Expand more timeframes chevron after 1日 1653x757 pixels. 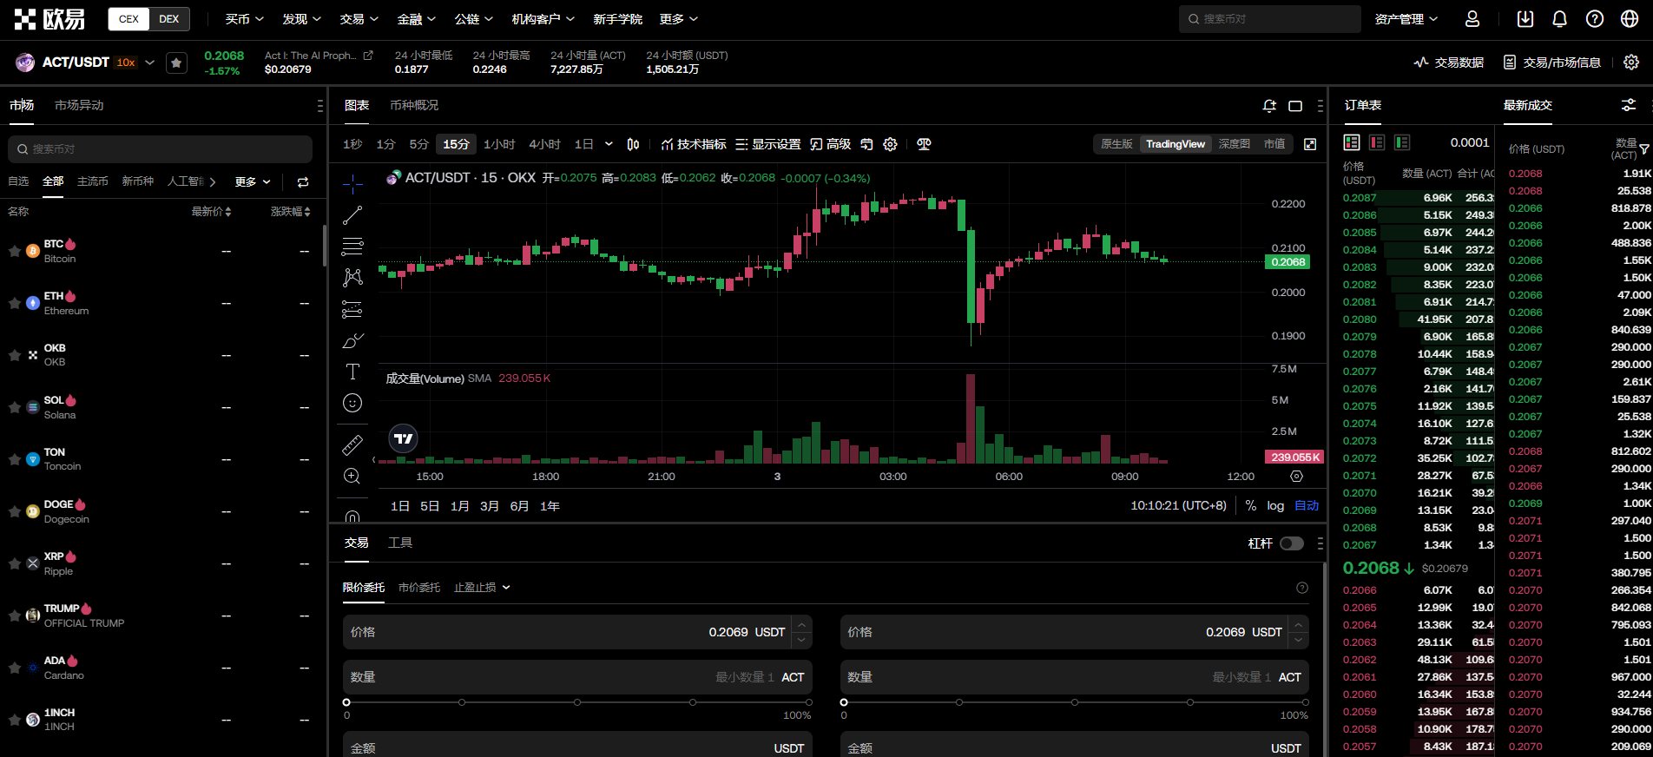(609, 144)
